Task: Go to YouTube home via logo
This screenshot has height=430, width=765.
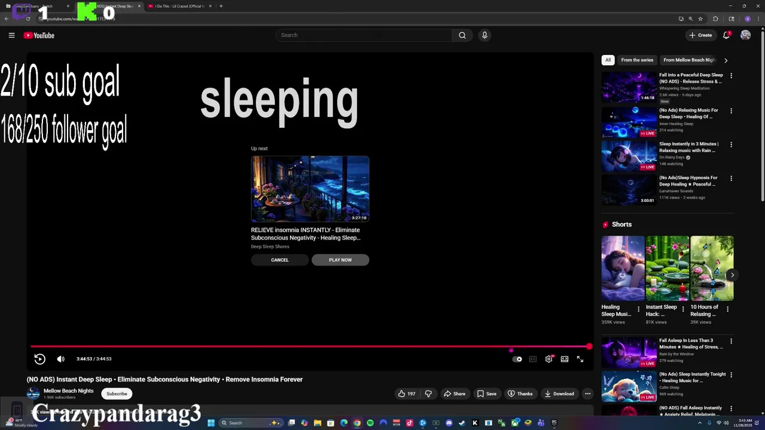Action: tap(39, 35)
